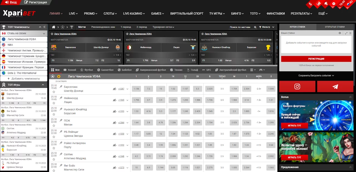Open +1287 more markets for Барселона match
The image size is (356, 172).
[121, 89]
